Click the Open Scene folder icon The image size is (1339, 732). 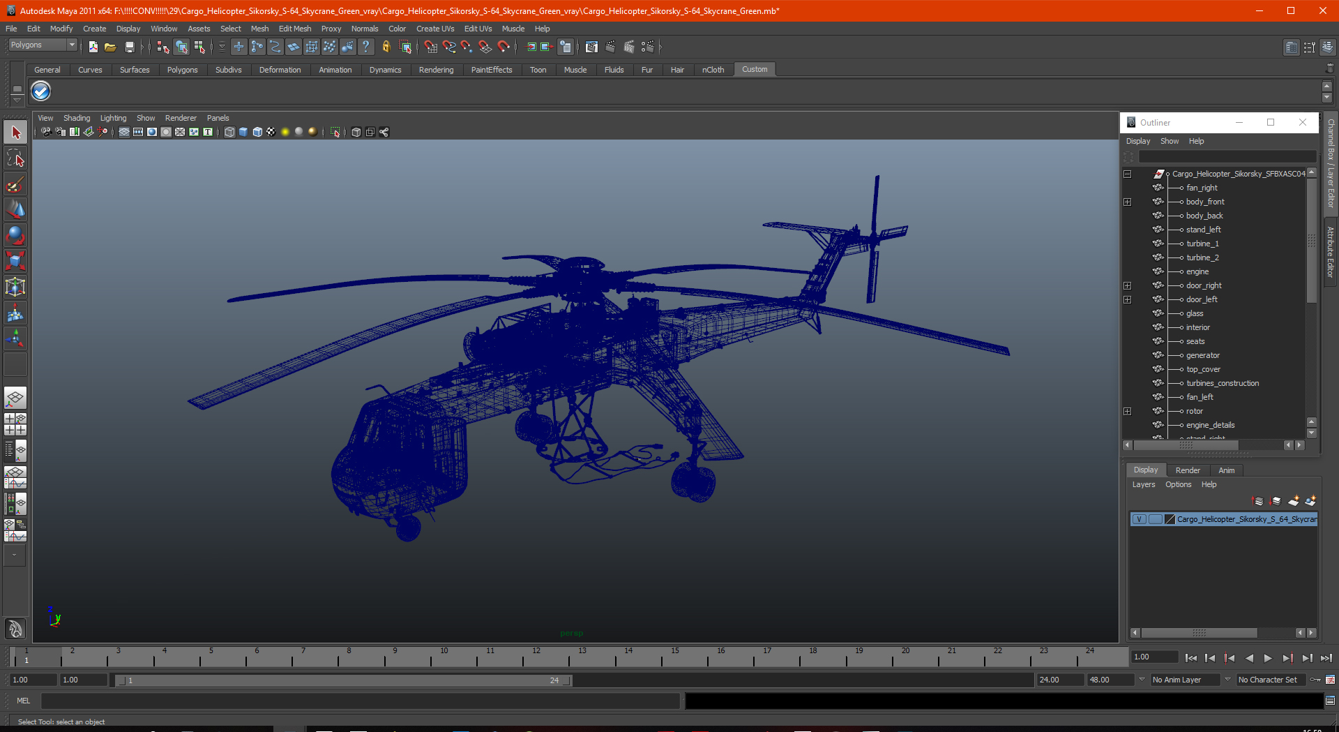tap(110, 47)
